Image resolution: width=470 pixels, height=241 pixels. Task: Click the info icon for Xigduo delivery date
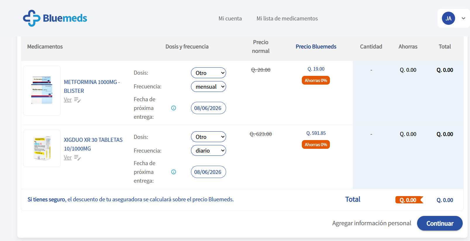pos(173,172)
